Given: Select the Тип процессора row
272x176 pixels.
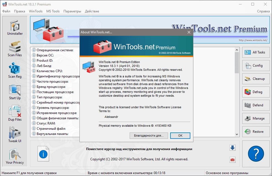Looking at the screenshot, I should 55,97.
